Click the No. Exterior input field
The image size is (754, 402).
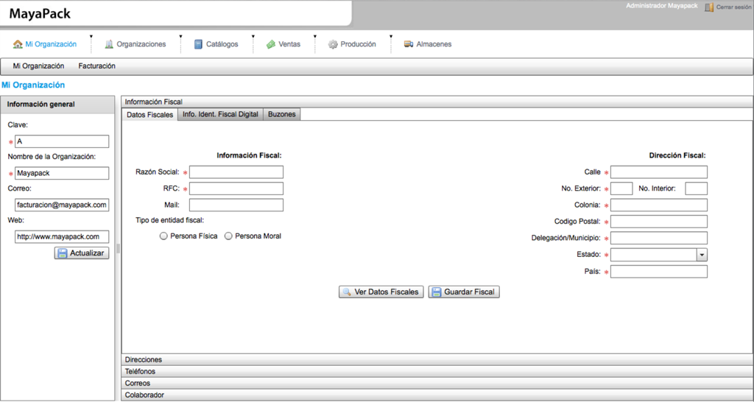(x=621, y=188)
